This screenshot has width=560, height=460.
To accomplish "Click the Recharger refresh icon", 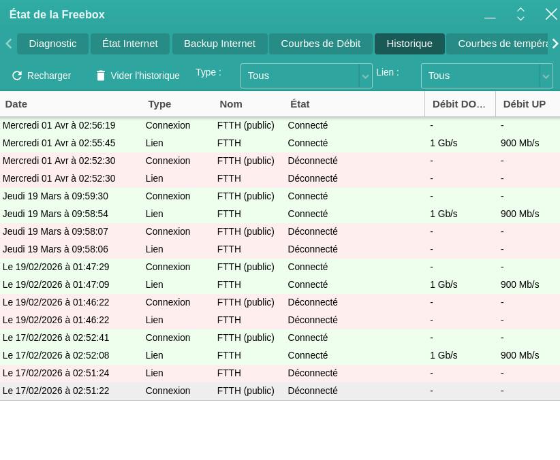I will pyautogui.click(x=17, y=76).
